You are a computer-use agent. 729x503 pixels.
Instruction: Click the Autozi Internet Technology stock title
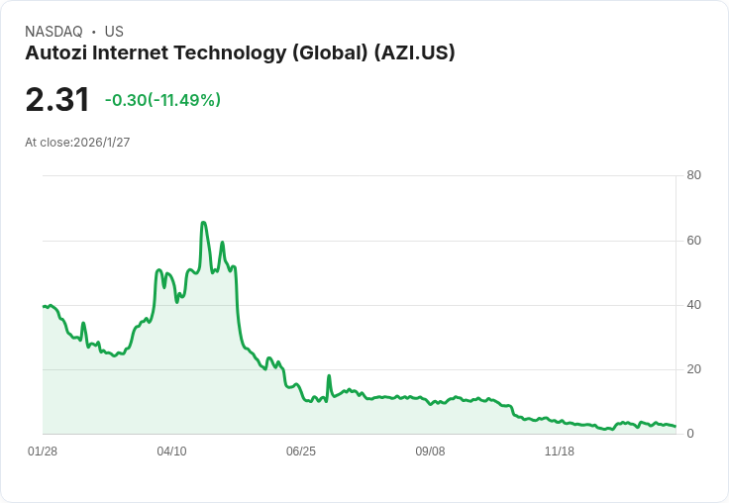click(240, 53)
